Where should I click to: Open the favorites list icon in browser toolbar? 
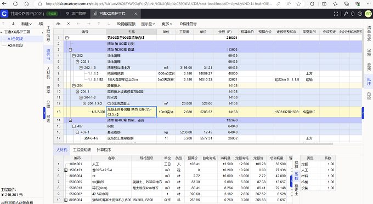(x=335, y=4)
